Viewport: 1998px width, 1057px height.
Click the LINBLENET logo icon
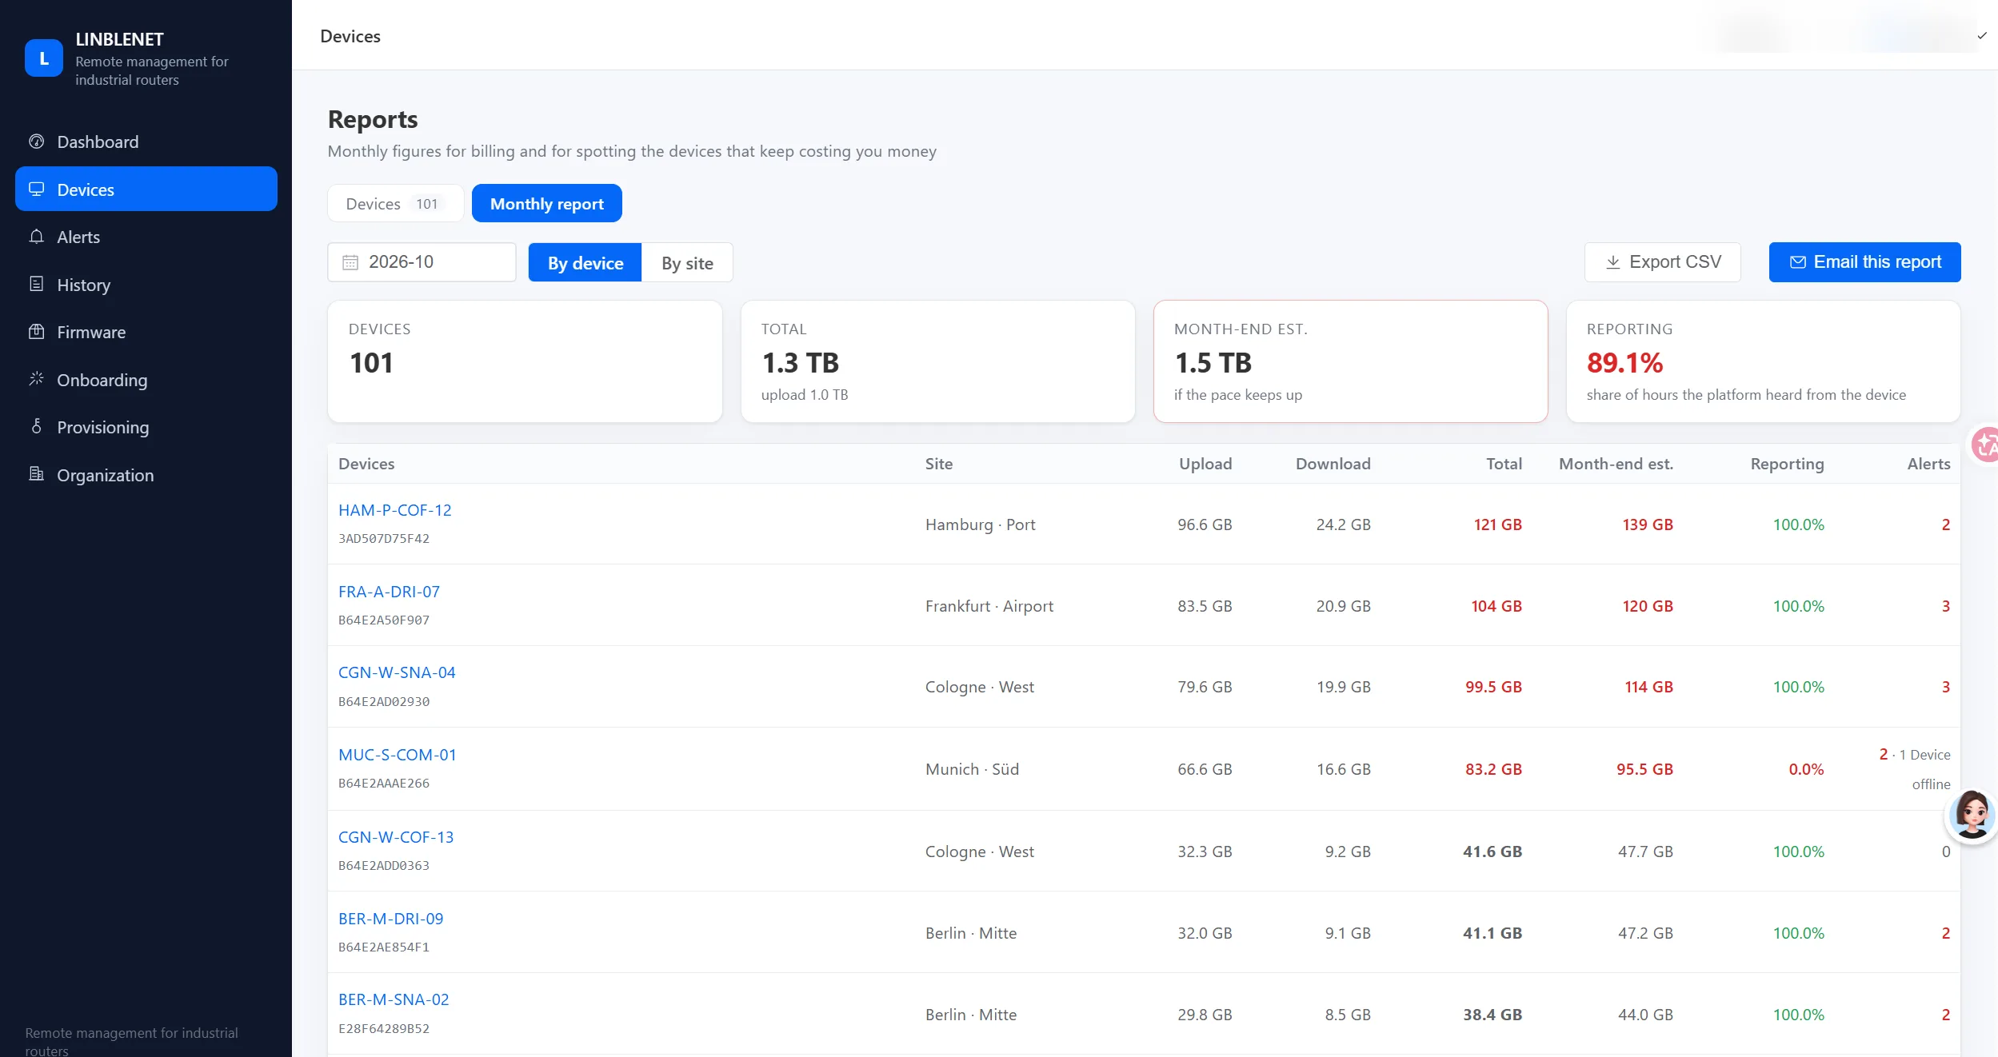click(44, 58)
